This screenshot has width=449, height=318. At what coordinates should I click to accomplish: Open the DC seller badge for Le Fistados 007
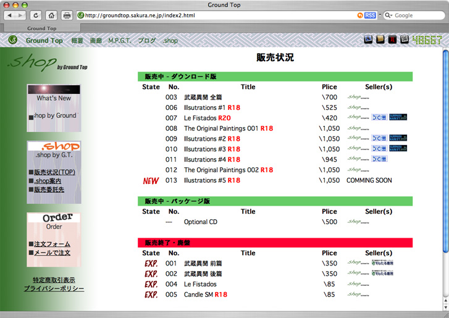379,117
